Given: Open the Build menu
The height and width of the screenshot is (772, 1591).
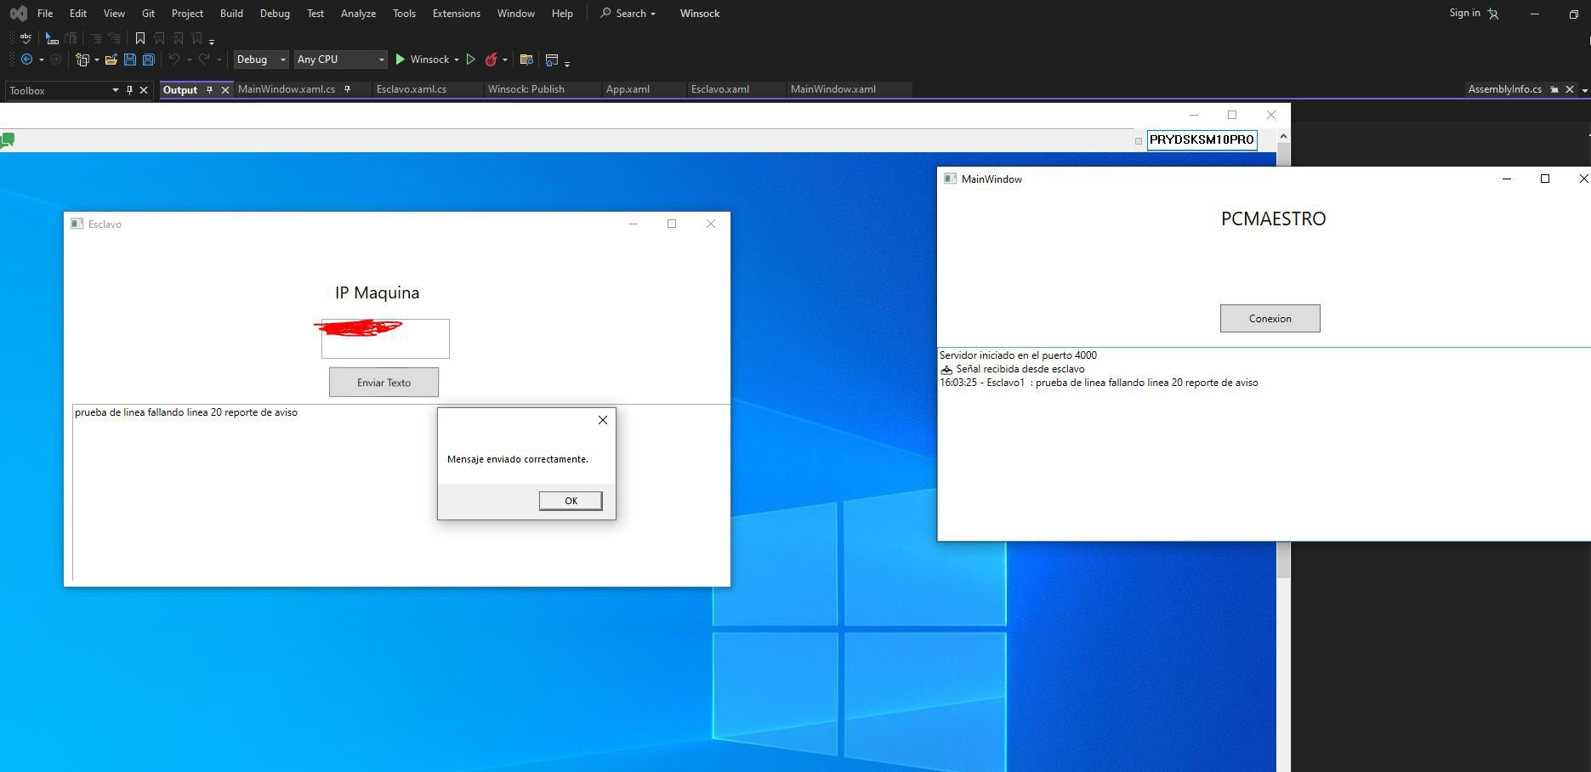Looking at the screenshot, I should (x=231, y=14).
